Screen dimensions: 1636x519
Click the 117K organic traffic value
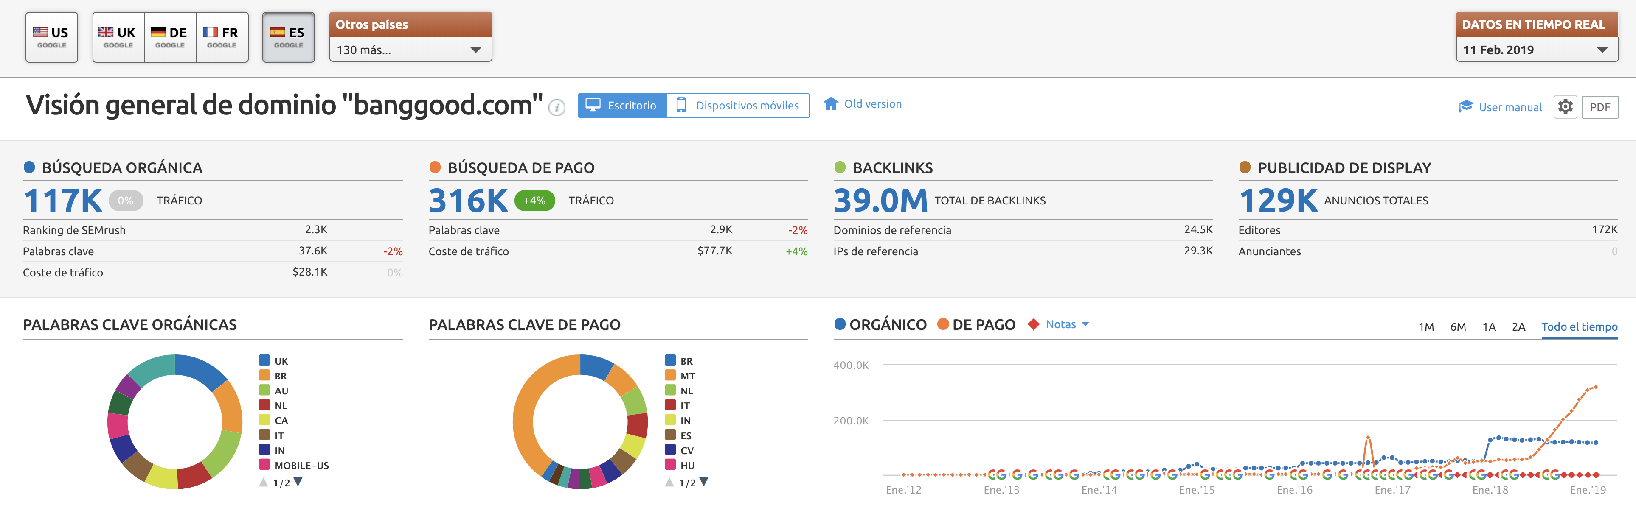click(x=63, y=201)
